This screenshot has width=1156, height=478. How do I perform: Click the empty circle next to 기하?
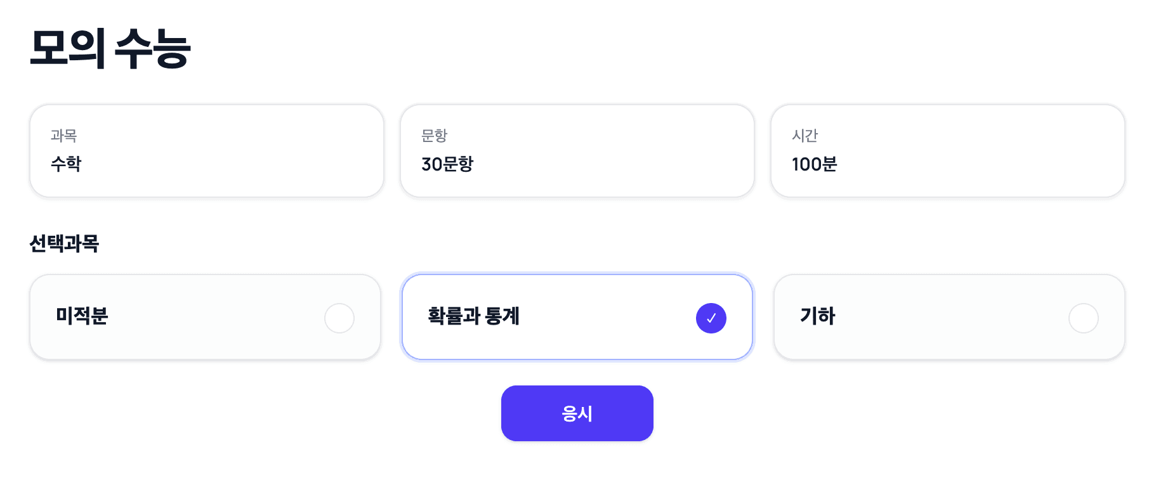pos(1083,318)
